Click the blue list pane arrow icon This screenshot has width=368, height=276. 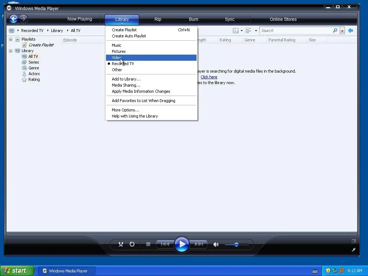point(351,31)
